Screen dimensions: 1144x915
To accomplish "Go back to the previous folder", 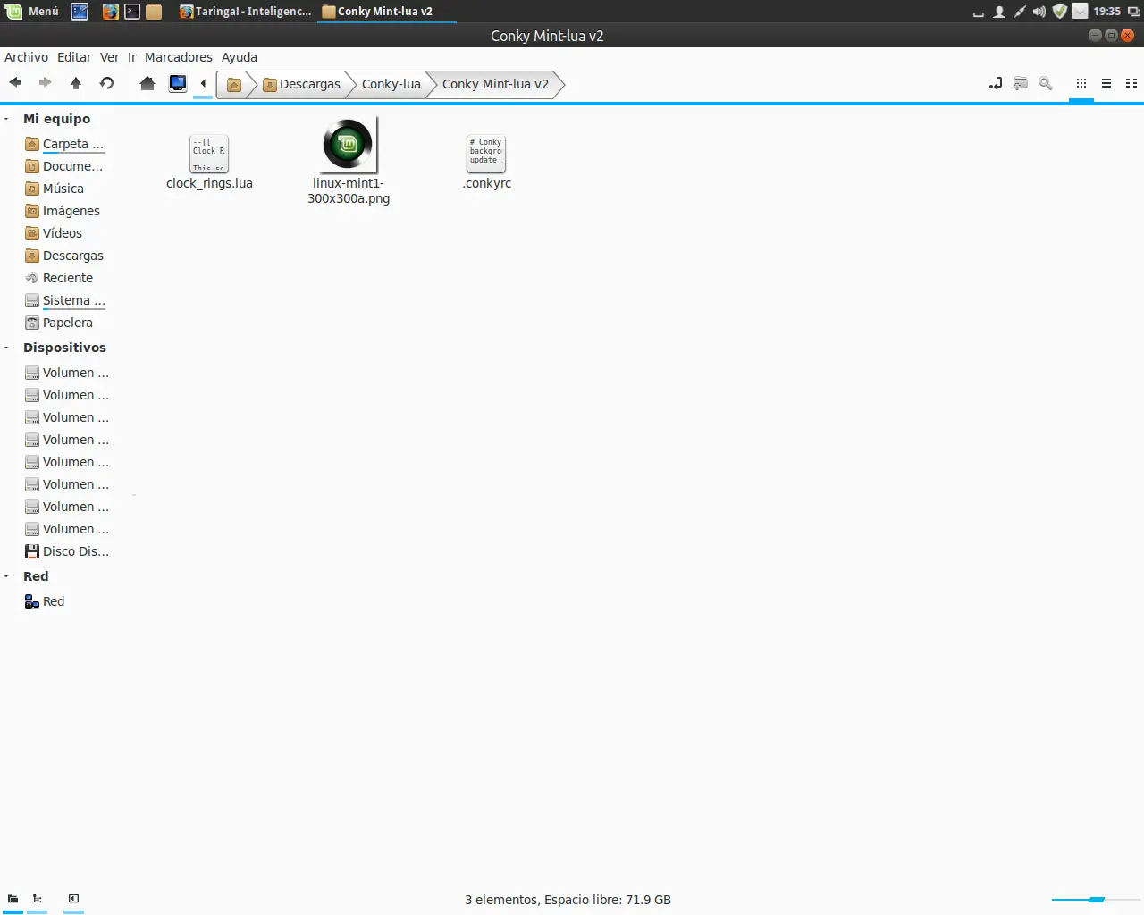I will (x=15, y=83).
